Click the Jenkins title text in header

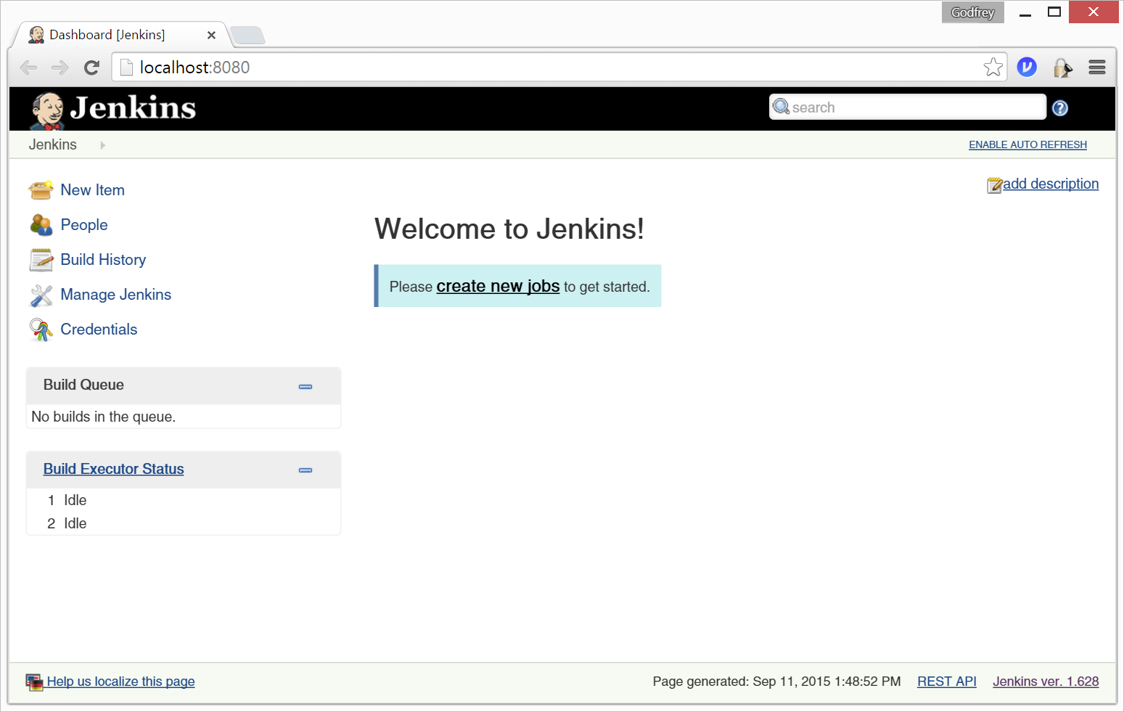[133, 108]
